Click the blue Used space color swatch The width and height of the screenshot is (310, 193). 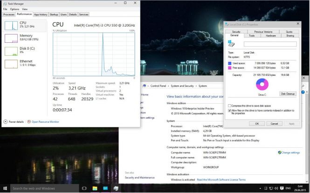[229, 63]
